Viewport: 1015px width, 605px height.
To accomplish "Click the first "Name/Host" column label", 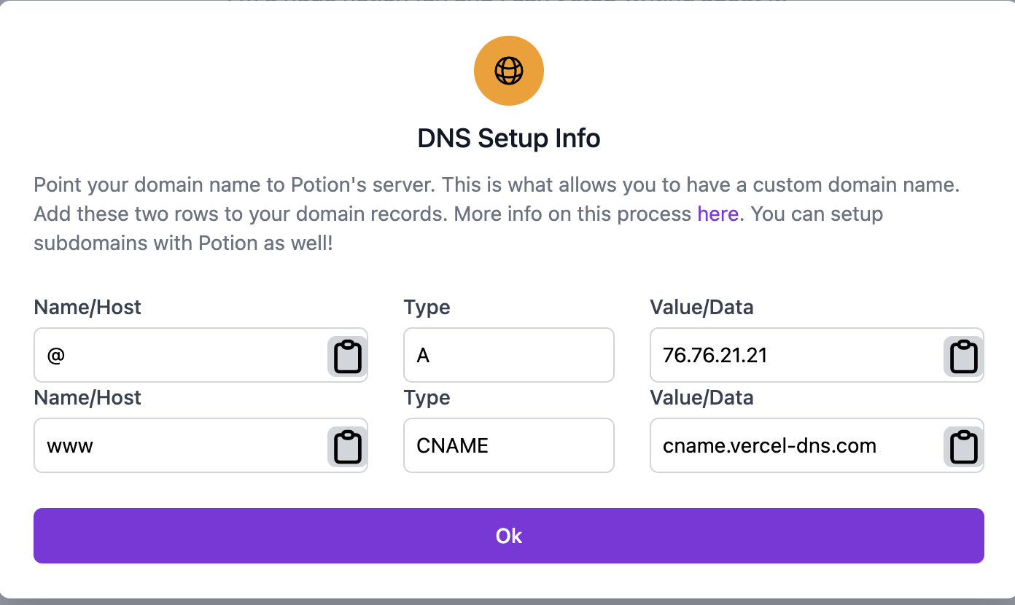I will pos(87,307).
